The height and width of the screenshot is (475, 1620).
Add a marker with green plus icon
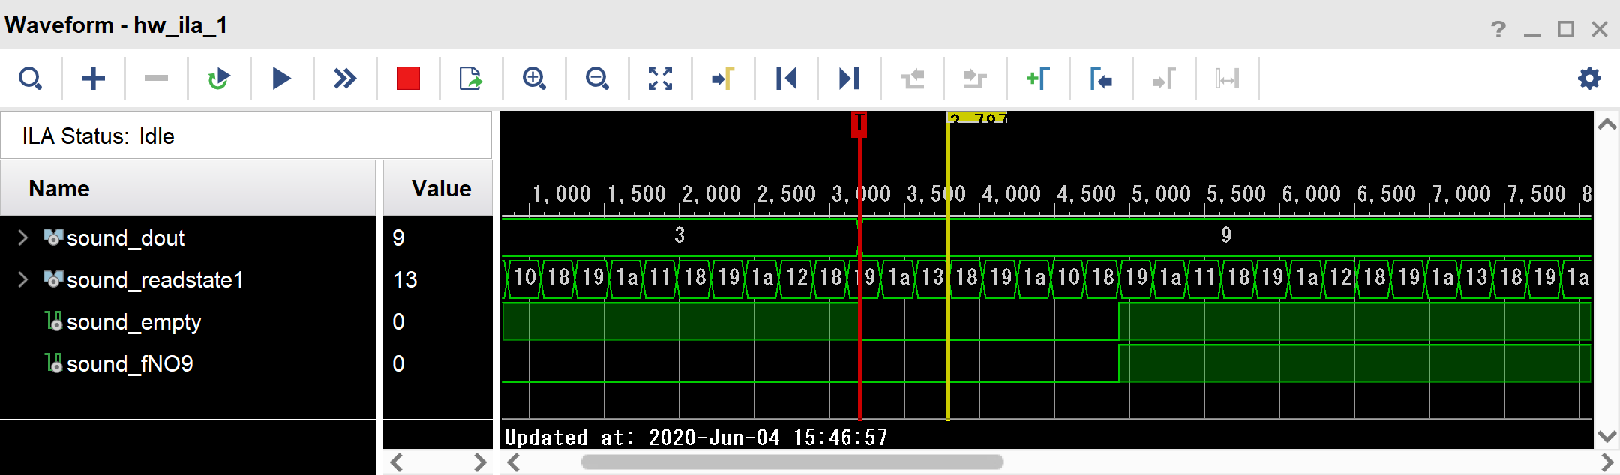point(1038,78)
